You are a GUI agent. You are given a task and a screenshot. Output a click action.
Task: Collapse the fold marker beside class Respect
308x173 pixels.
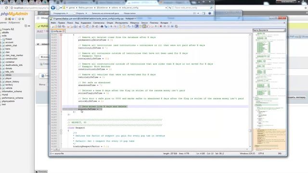[x=61, y=130]
